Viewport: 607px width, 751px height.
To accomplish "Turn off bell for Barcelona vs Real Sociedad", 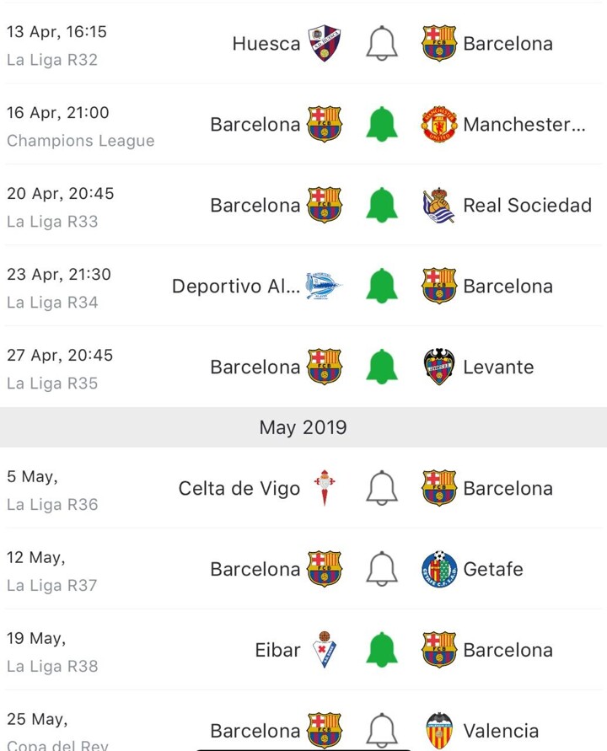I will (381, 205).
